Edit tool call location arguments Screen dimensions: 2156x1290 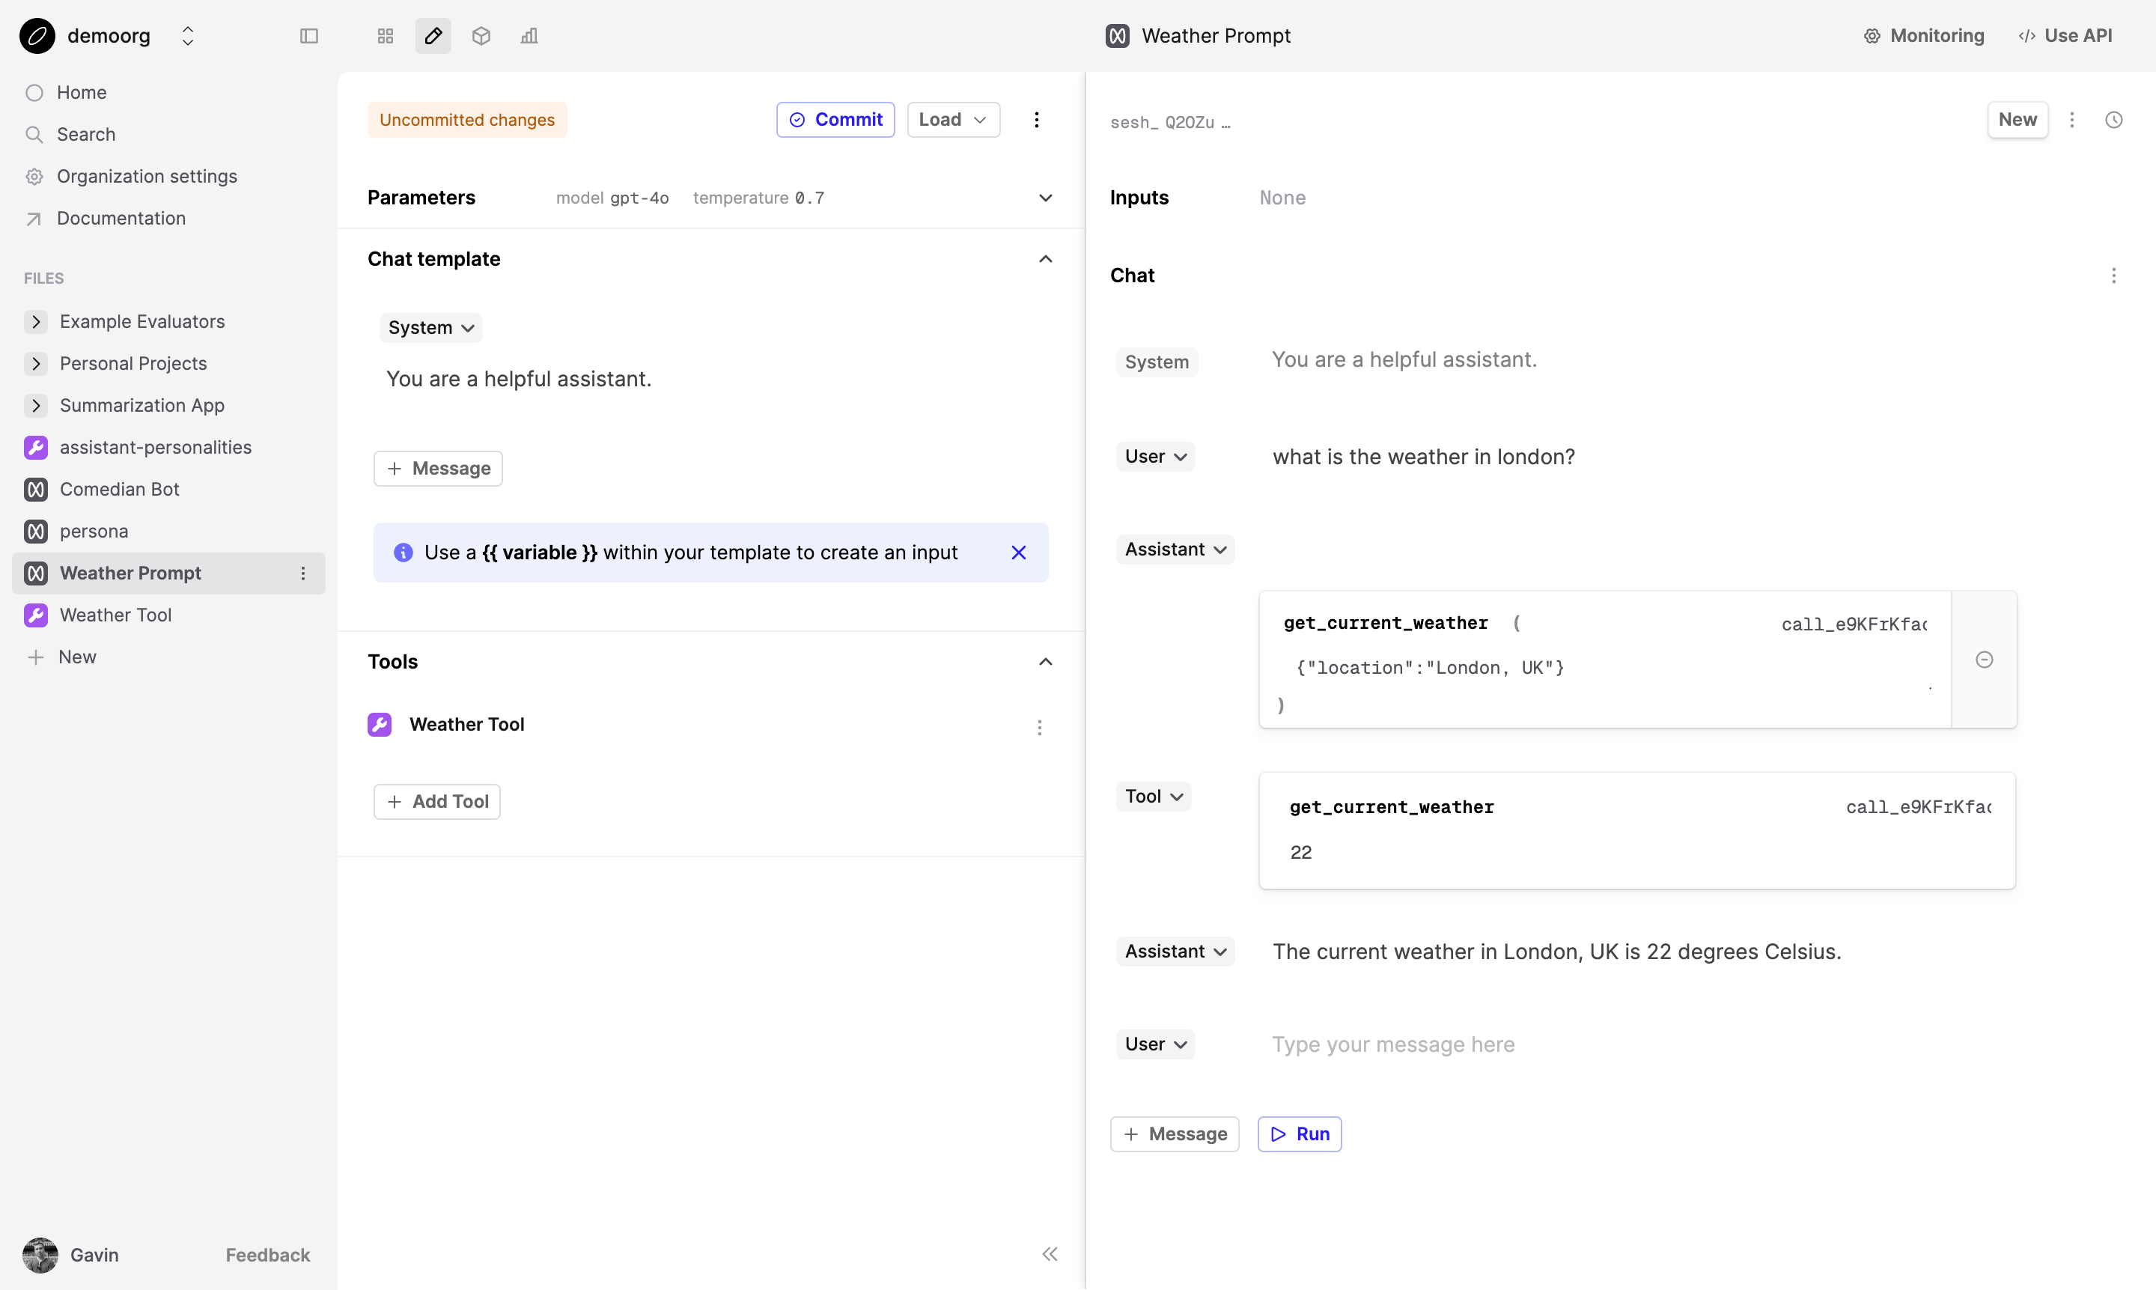(1430, 668)
